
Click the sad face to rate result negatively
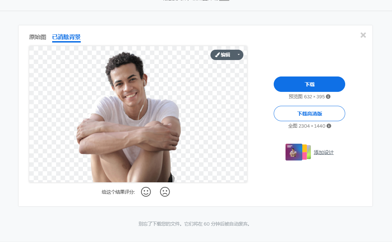pyautogui.click(x=165, y=192)
